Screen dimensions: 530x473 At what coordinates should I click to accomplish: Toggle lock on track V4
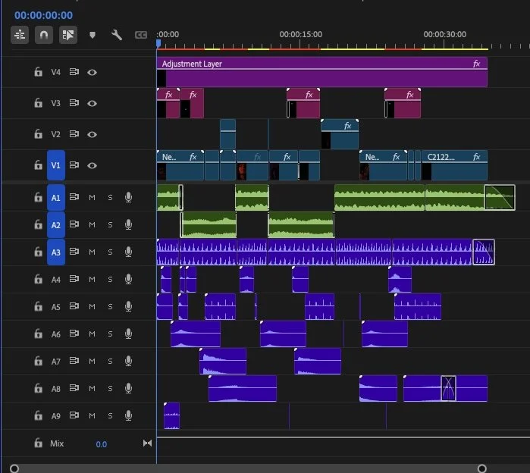[x=38, y=72]
